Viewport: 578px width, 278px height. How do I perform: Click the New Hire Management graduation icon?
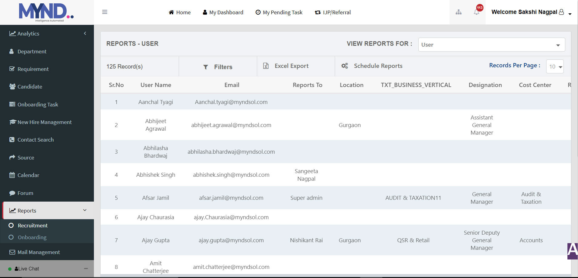(x=12, y=122)
